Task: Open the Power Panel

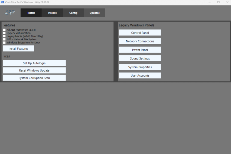Action: point(140,50)
